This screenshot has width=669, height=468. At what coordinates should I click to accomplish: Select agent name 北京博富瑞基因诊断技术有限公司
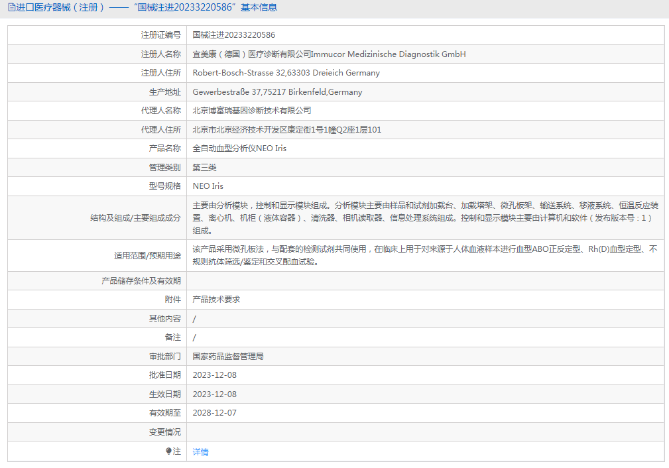click(252, 111)
